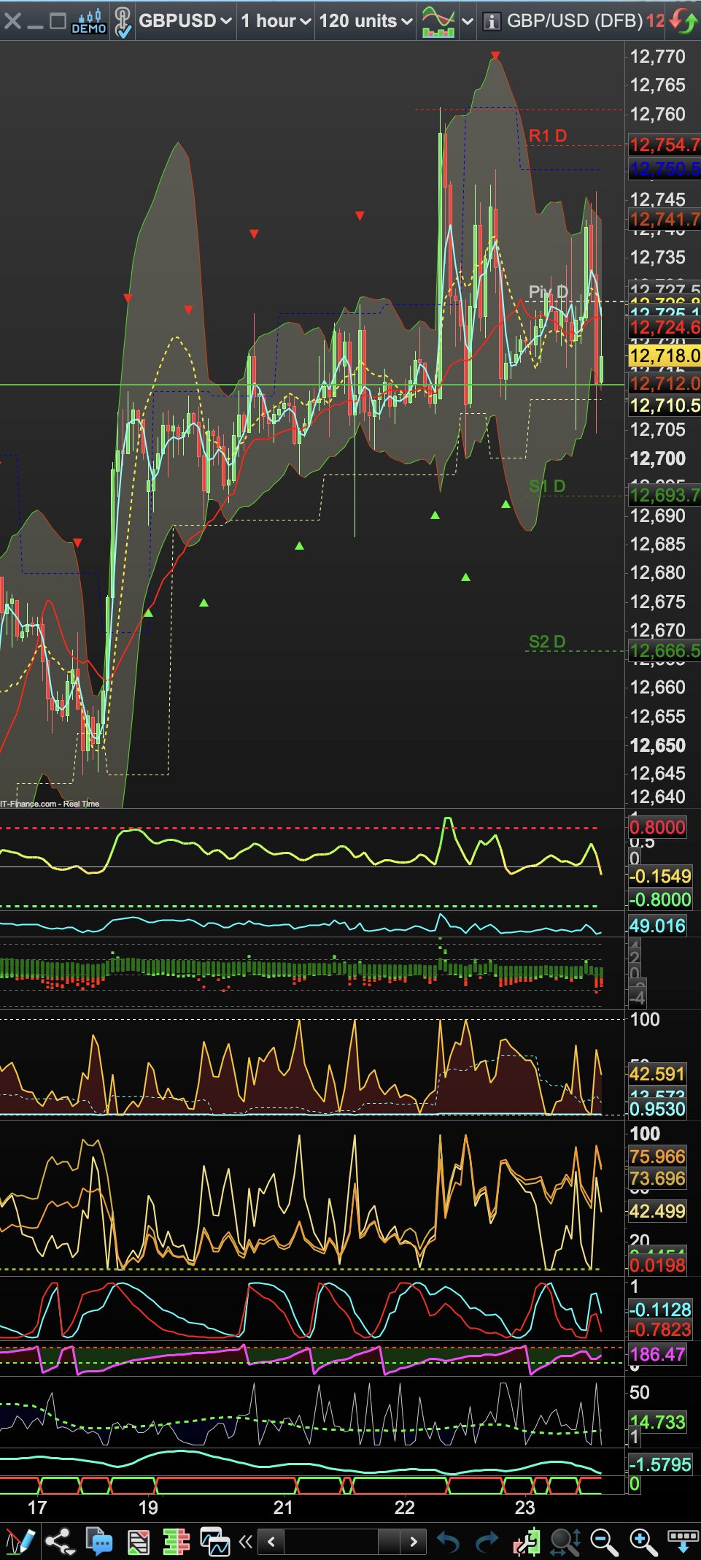Click the -1.5795 indicator value
The image size is (701, 1560).
click(659, 1464)
